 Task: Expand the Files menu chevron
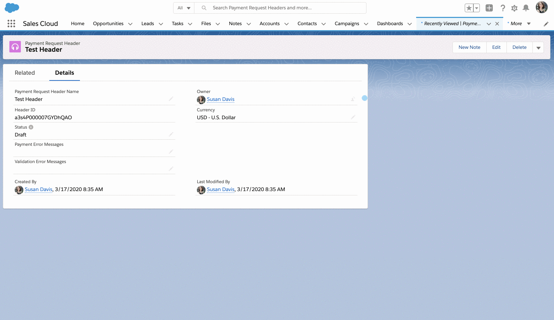click(x=218, y=24)
